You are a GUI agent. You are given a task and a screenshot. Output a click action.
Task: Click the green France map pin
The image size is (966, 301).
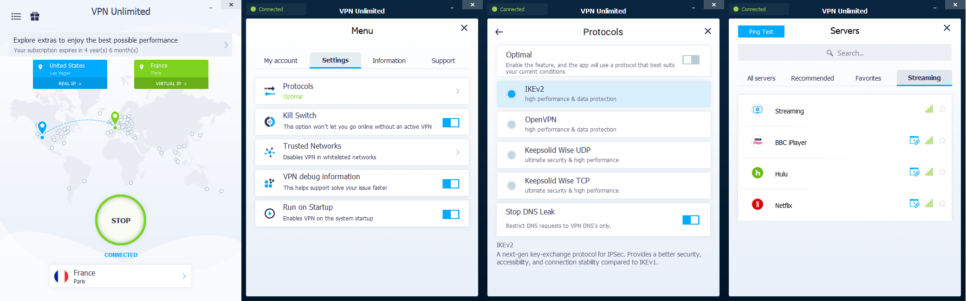tap(115, 117)
